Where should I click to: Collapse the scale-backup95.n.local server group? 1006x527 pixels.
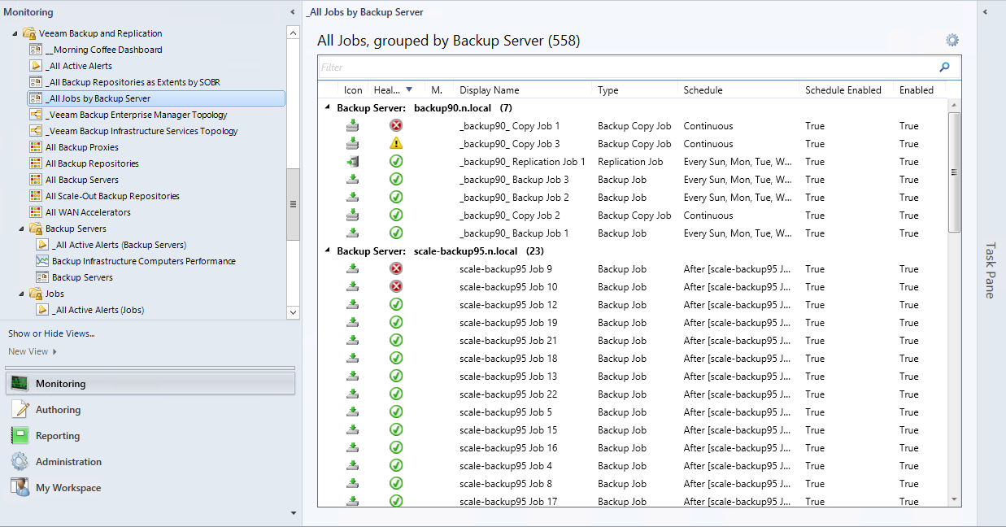coord(328,251)
